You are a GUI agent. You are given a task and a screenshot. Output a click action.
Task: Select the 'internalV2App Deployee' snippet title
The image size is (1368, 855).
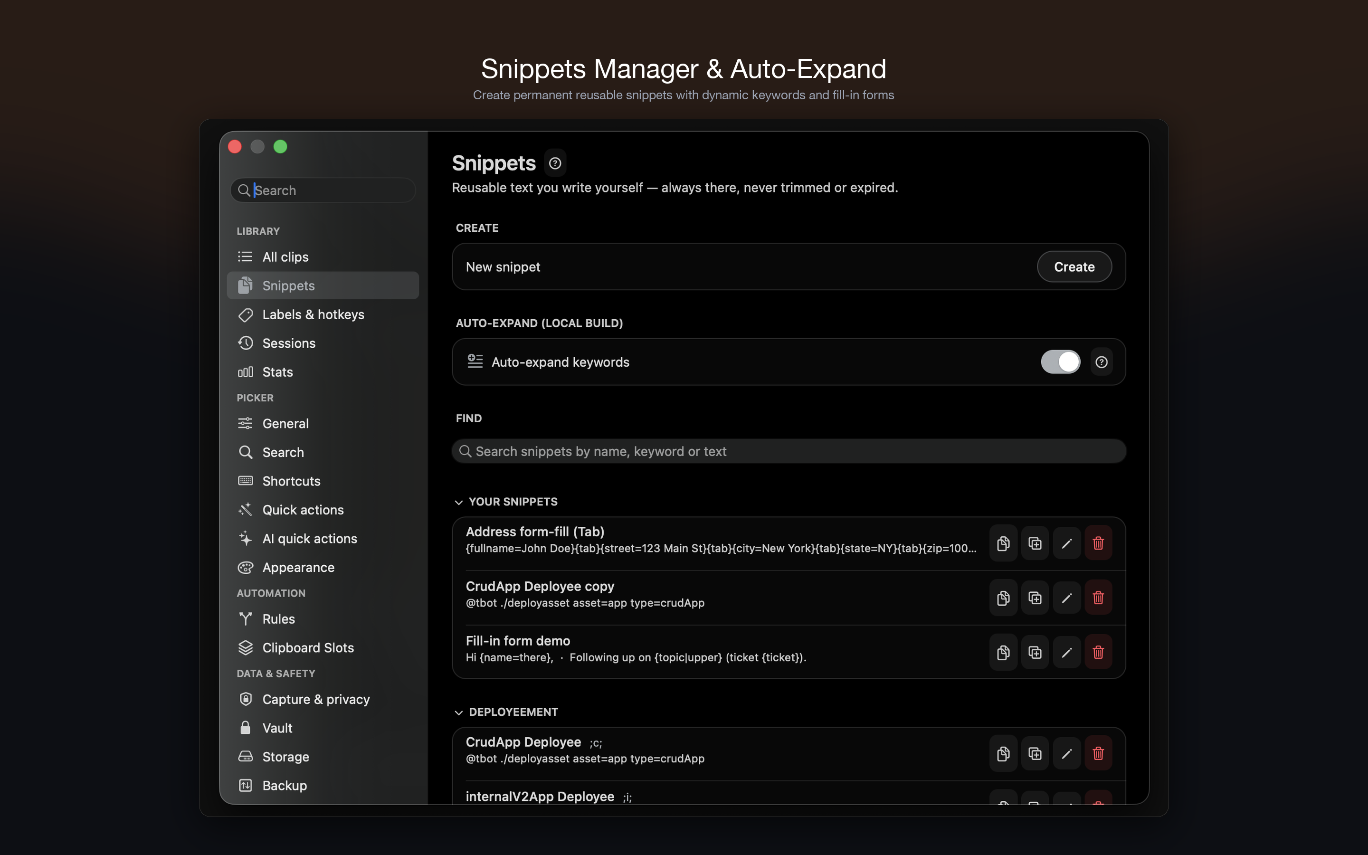pyautogui.click(x=540, y=797)
